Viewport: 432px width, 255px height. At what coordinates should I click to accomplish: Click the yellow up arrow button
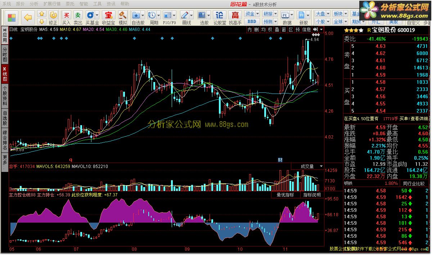point(41,14)
